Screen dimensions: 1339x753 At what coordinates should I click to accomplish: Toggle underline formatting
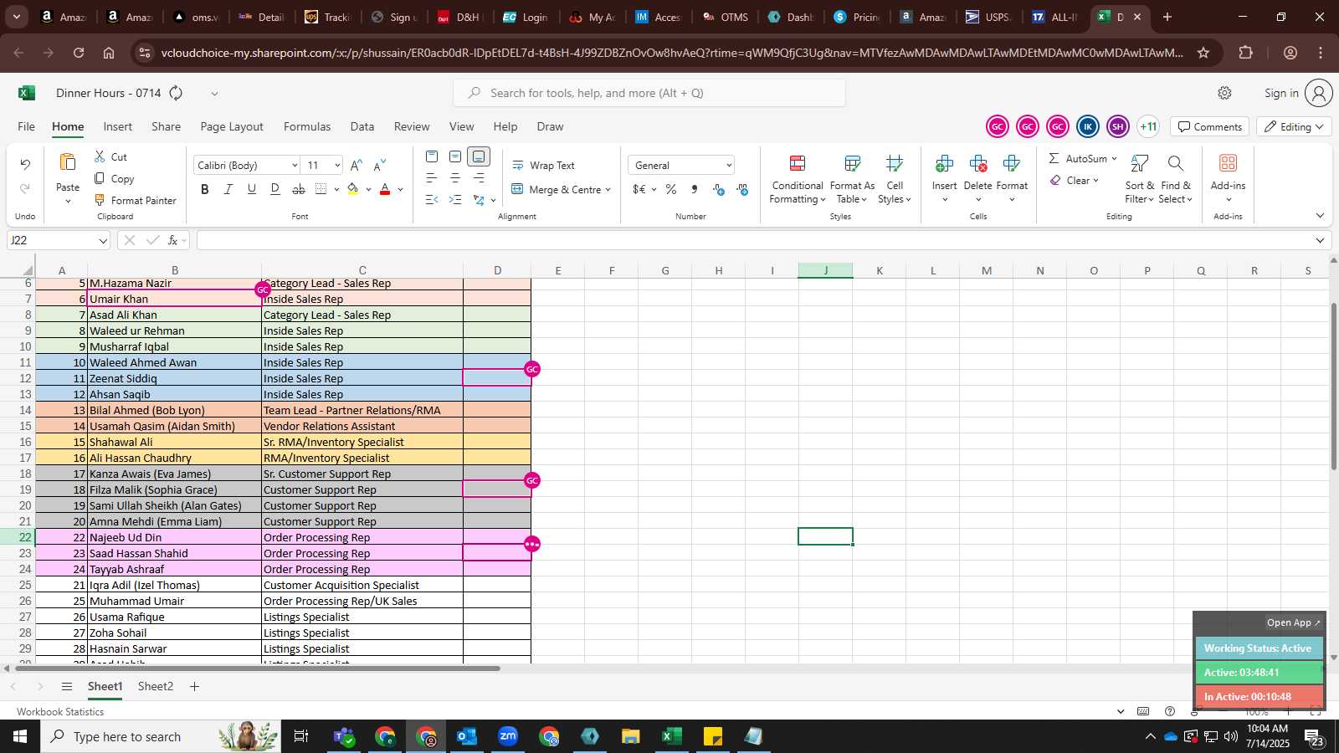pyautogui.click(x=251, y=189)
